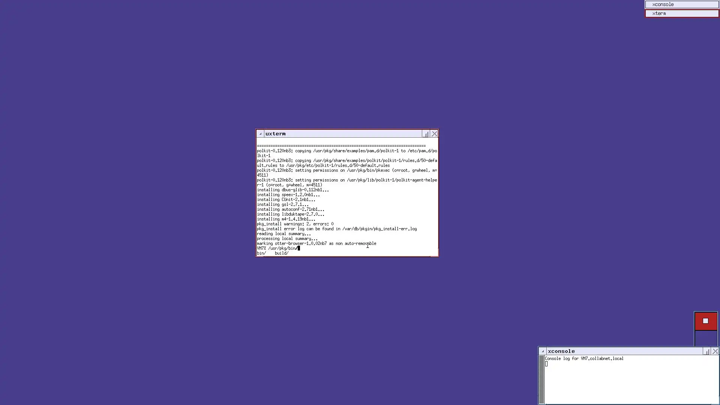
Task: Open the uxterm window menu triangle icon
Action: [260, 134]
